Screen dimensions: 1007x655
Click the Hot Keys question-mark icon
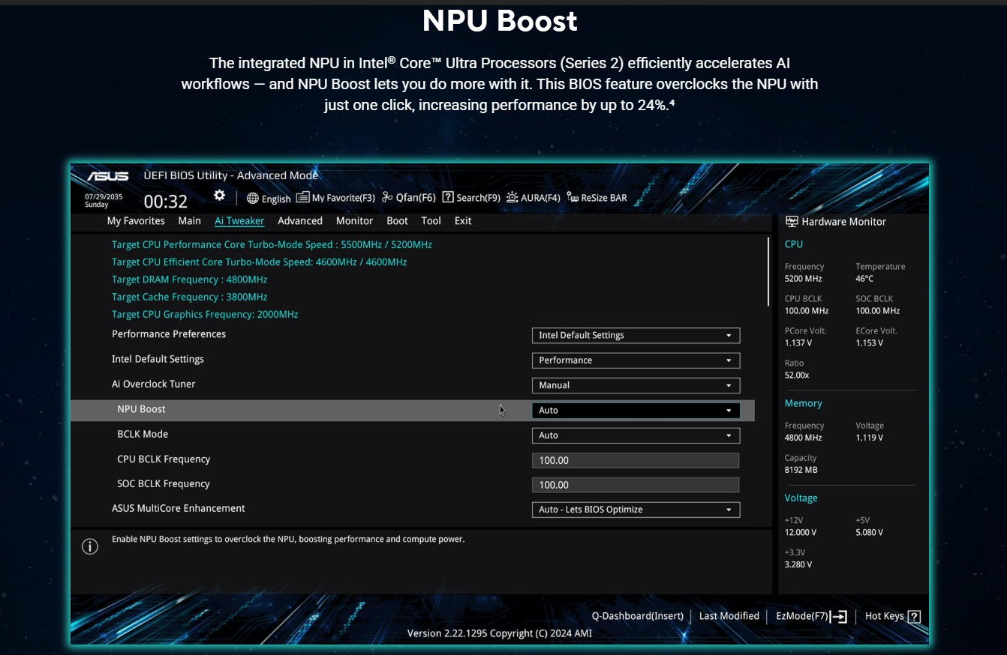[914, 617]
